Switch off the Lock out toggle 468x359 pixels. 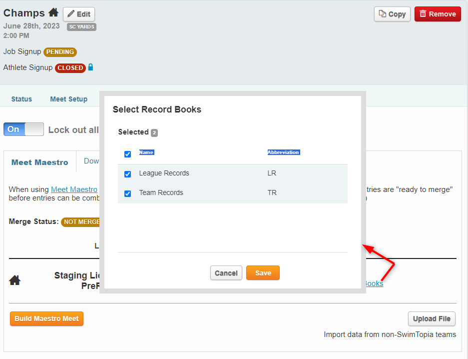click(x=23, y=129)
